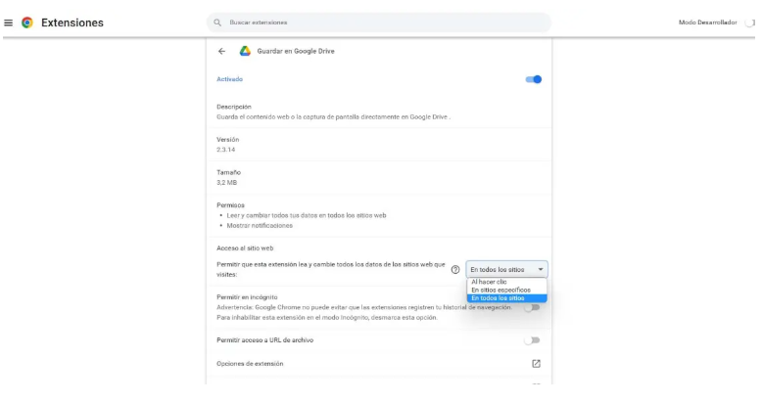Open extension options external link icon
762x404 pixels.
pyautogui.click(x=536, y=364)
